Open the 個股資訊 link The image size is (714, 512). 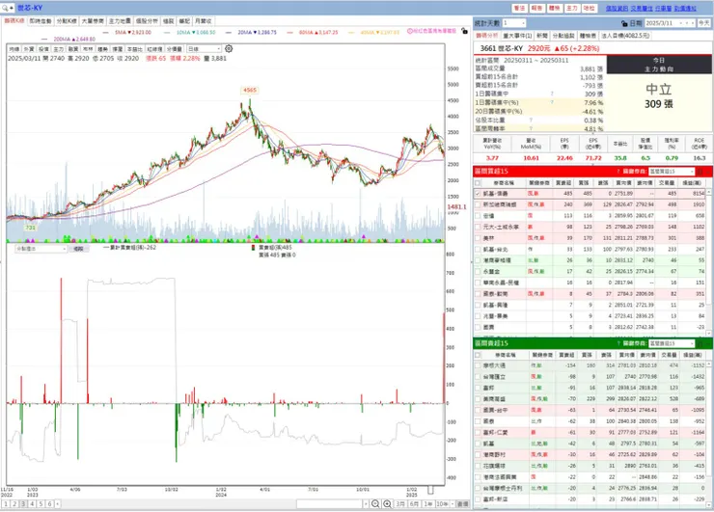[x=617, y=8]
